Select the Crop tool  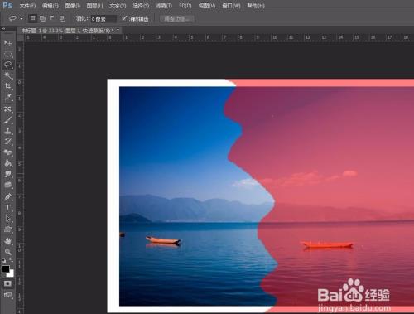coord(7,86)
